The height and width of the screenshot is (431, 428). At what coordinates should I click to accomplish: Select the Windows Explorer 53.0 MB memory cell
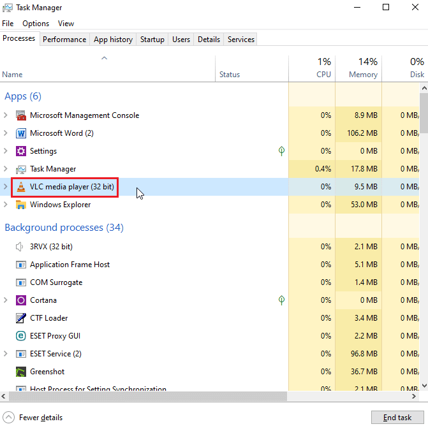pyautogui.click(x=358, y=205)
